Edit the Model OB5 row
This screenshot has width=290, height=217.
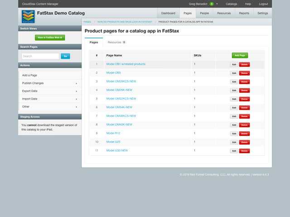[x=234, y=73]
